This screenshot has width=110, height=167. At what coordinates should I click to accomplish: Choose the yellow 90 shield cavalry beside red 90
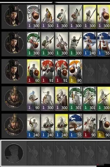[x=104, y=126]
